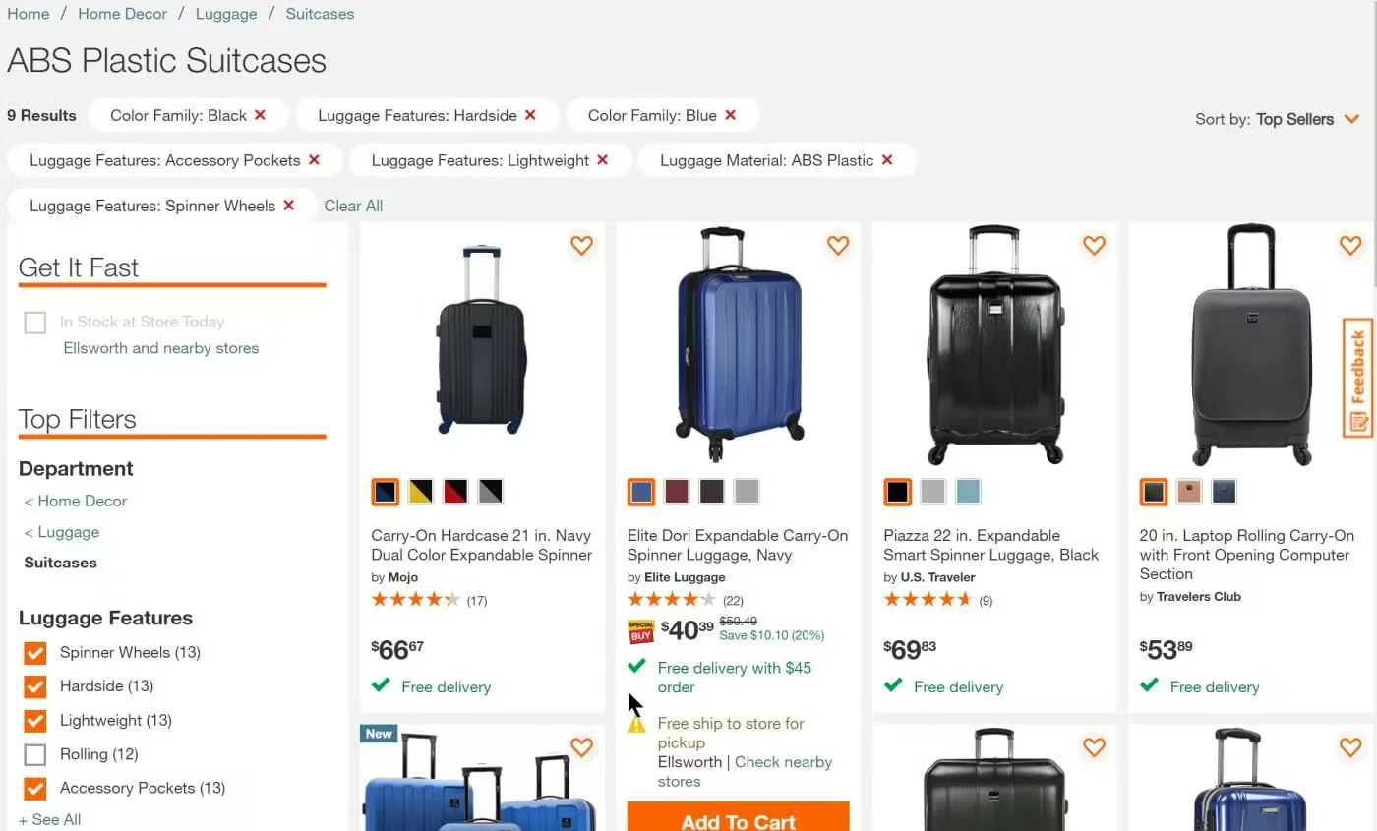Select the light blue Piazza color swatch
The image size is (1377, 831).
tap(968, 492)
